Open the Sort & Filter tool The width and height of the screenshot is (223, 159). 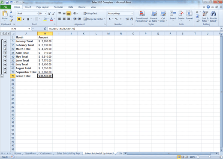[x=205, y=16]
